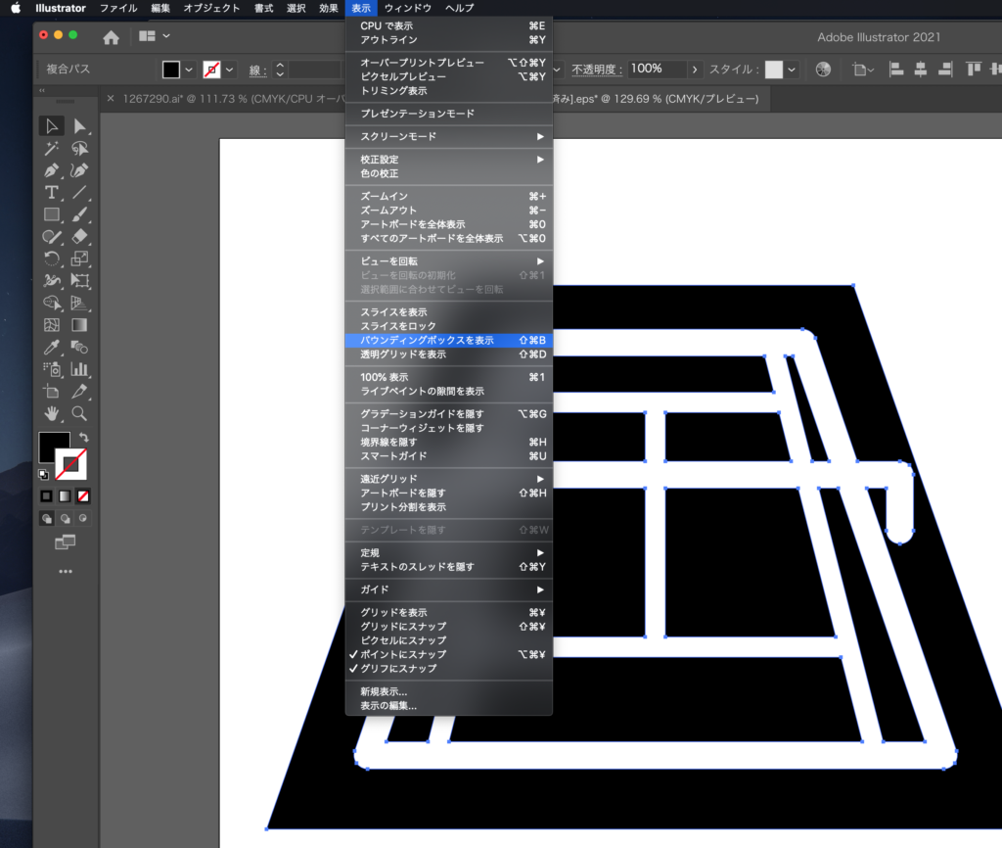Swap fill and stroke colors arrow
The width and height of the screenshot is (1002, 848).
(x=83, y=438)
